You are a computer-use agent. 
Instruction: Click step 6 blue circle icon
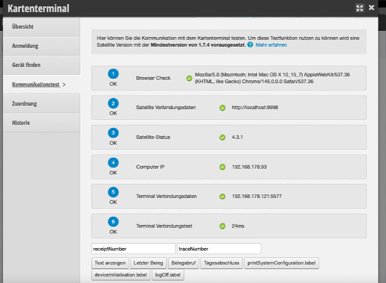[113, 222]
